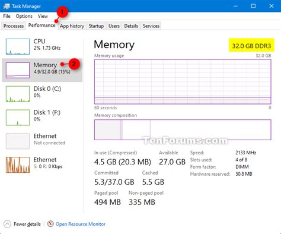The width and height of the screenshot is (281, 234).
Task: Open Resource Monitor link
Action: [x=81, y=224]
